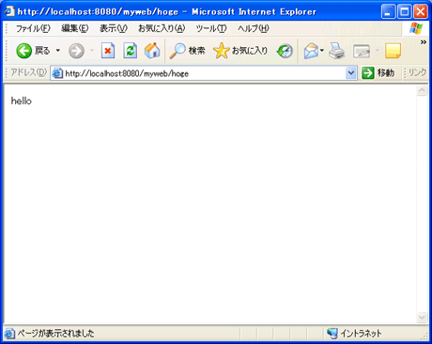Viewport: 432px width, 344px height.
Task: Print the page with printer icon
Action: point(337,51)
